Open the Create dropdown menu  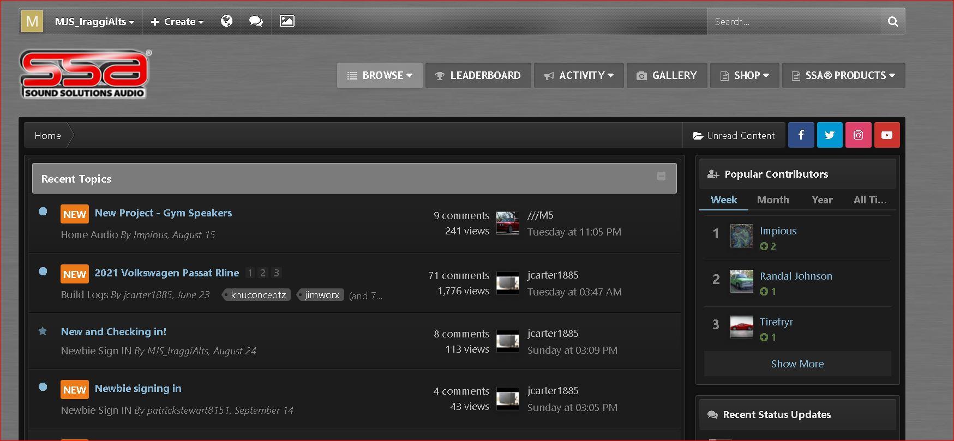click(177, 22)
